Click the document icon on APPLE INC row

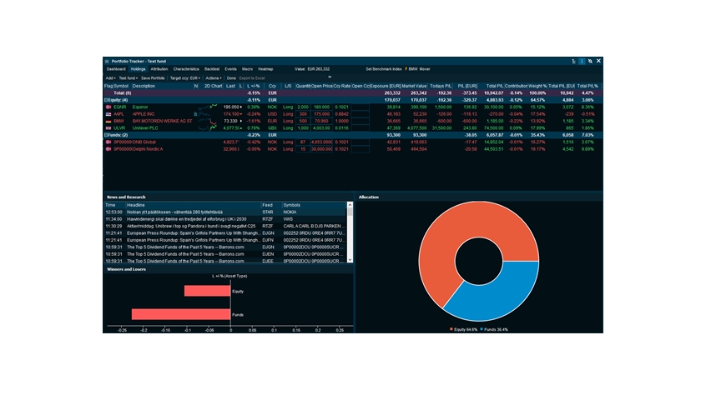coord(196,114)
